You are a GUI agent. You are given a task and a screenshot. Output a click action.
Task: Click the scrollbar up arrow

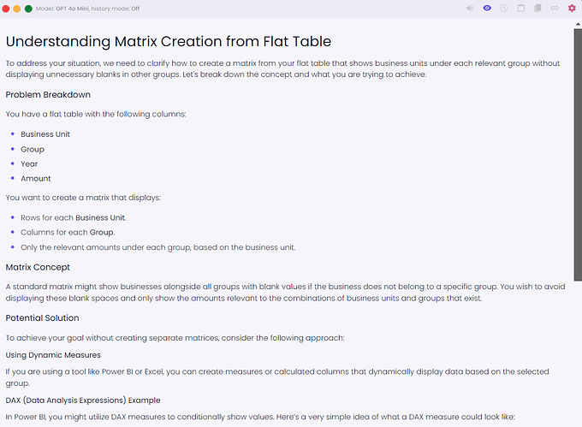578,24
